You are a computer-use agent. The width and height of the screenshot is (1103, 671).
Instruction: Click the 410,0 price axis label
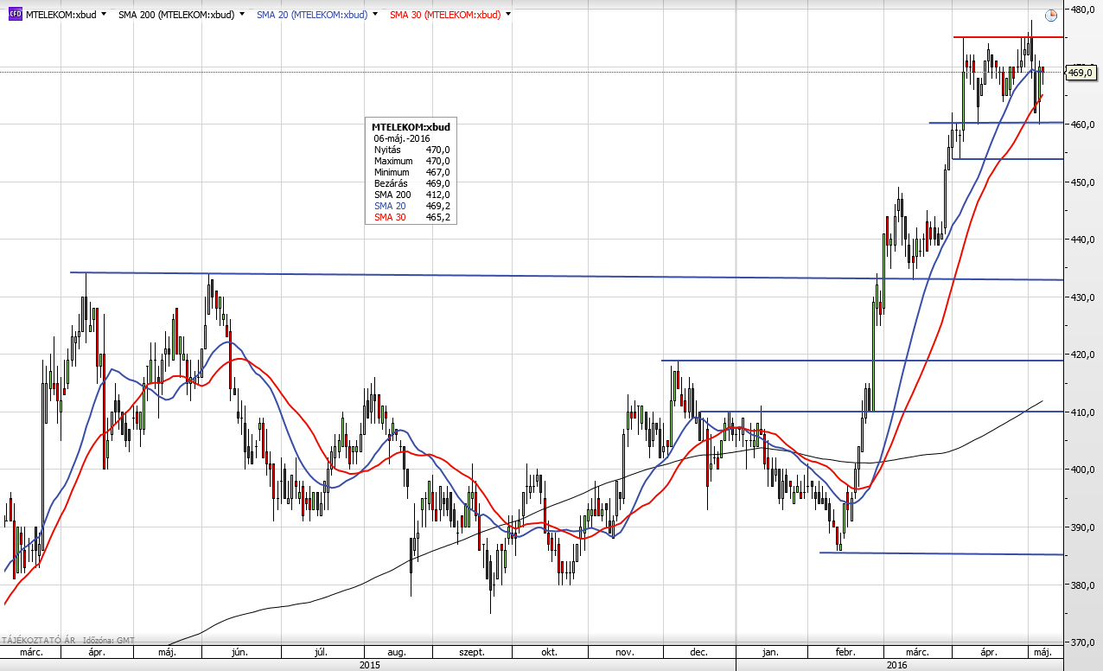click(x=1083, y=412)
